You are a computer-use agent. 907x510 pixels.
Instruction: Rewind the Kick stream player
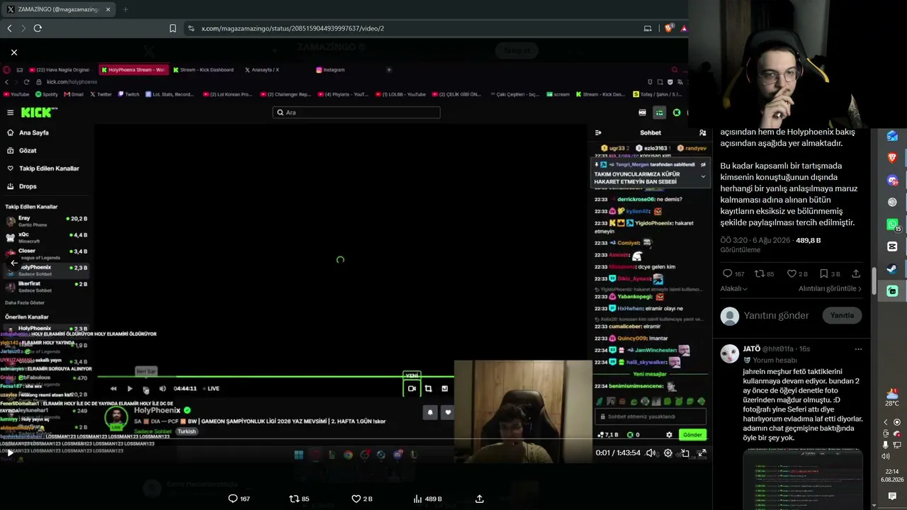pos(113,388)
